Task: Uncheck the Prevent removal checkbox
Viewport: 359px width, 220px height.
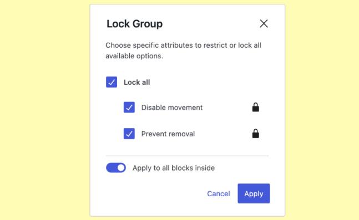Action: click(x=129, y=134)
